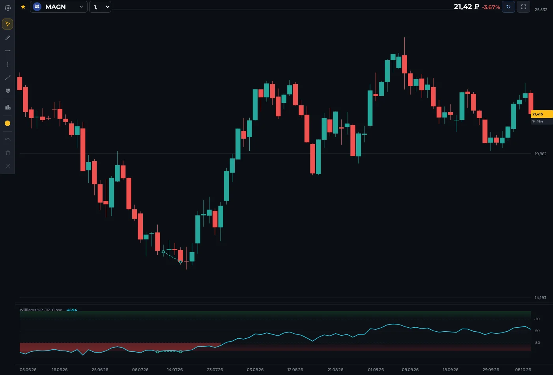Open the timeframe interval dropdown

coord(100,7)
